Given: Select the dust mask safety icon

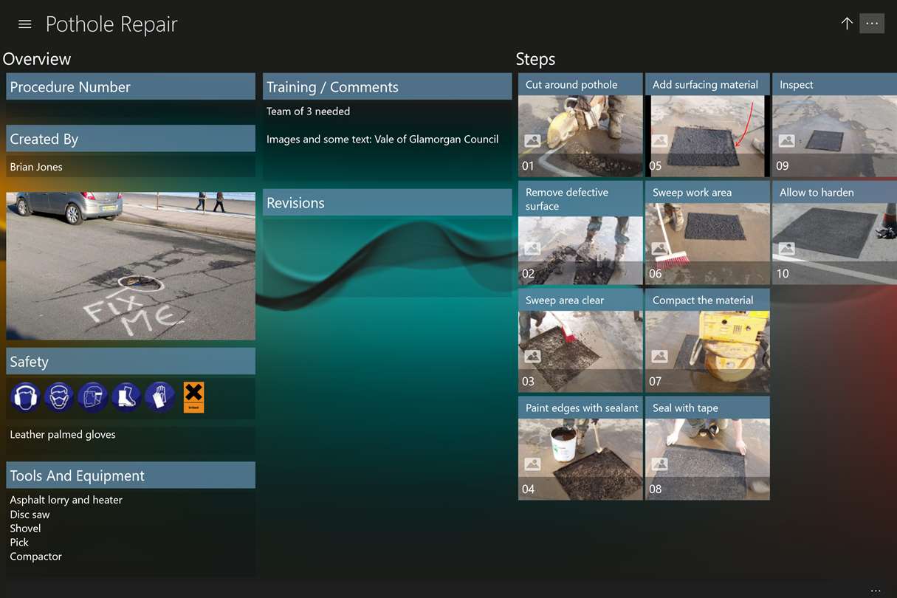Looking at the screenshot, I should (x=58, y=397).
